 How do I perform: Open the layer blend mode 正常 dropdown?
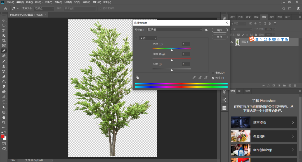pos(241,29)
